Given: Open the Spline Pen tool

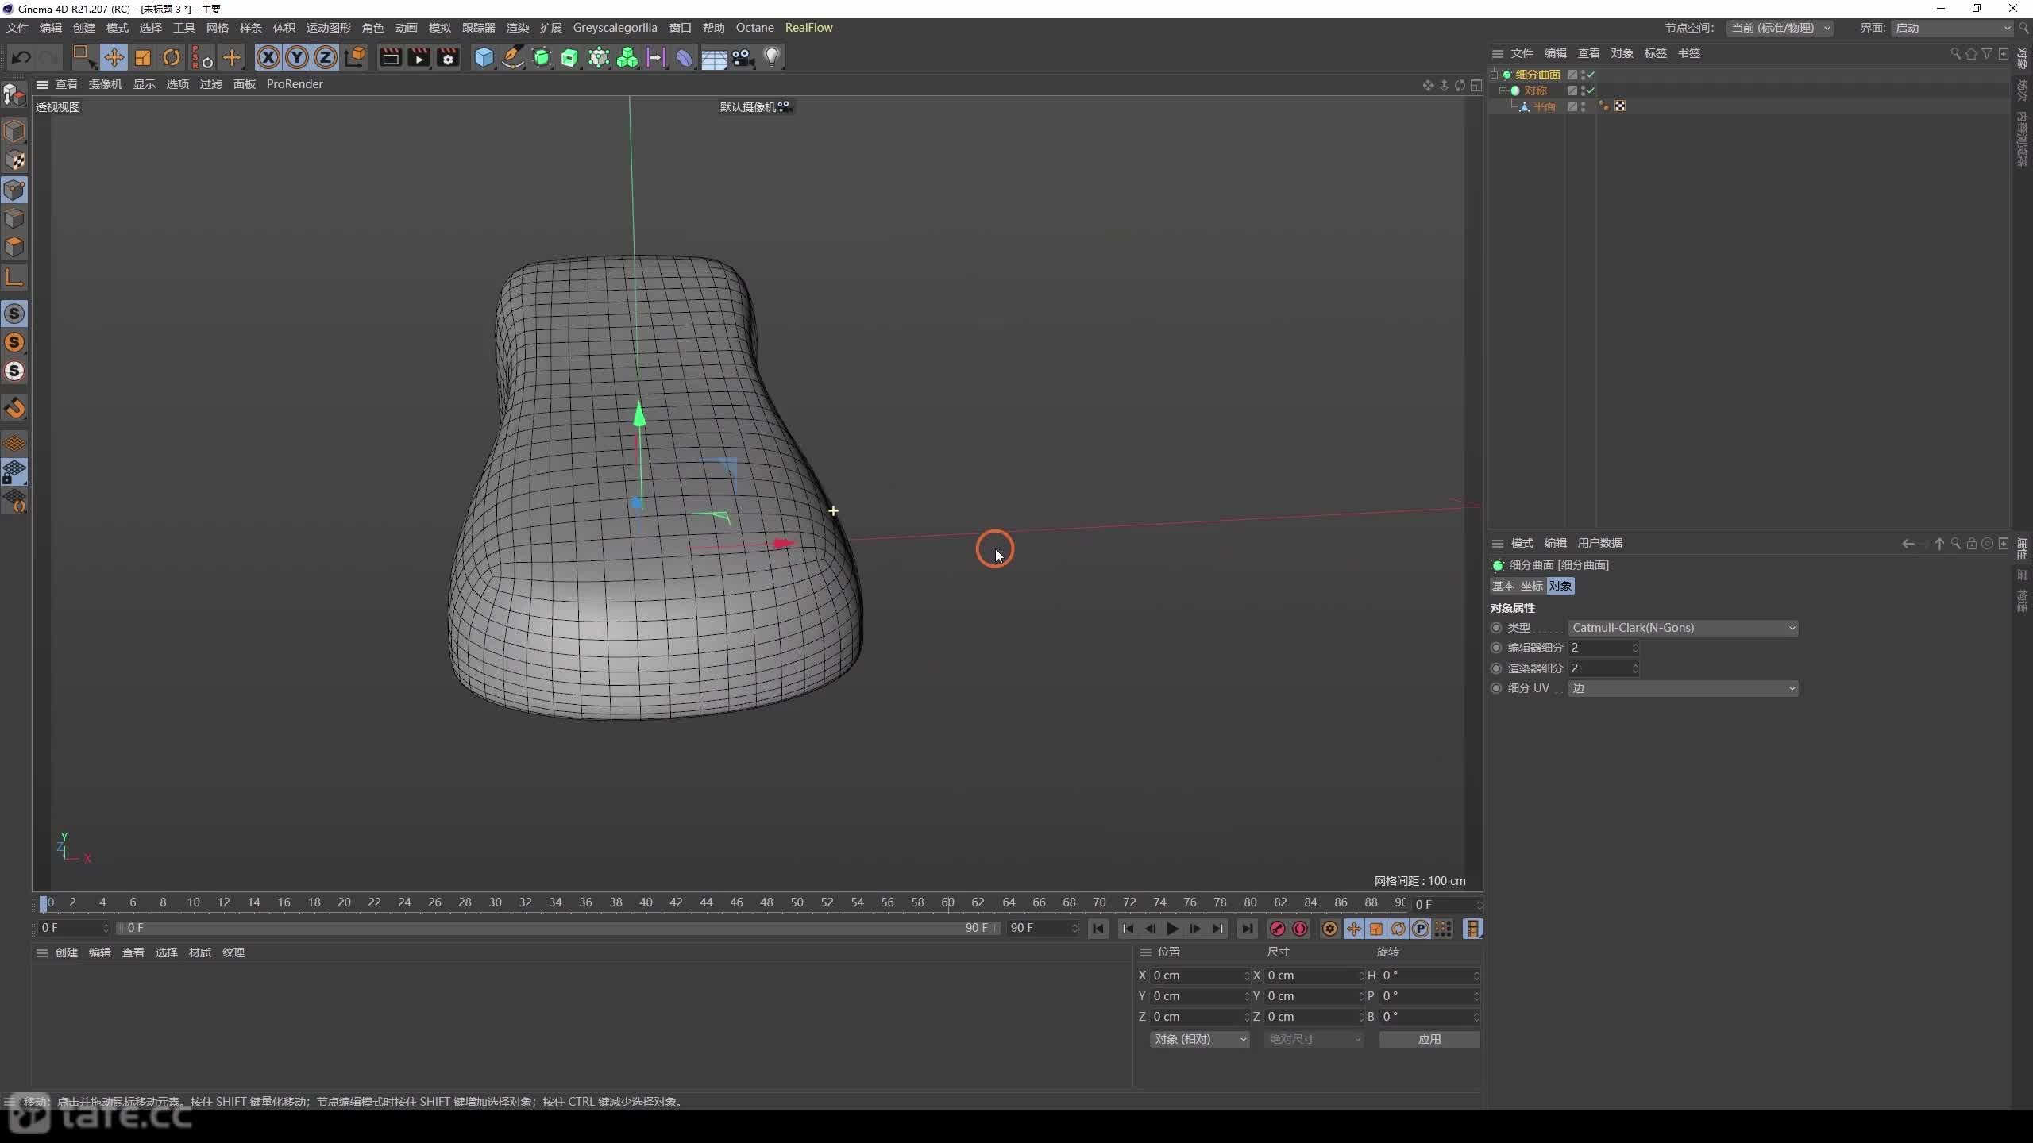Looking at the screenshot, I should (513, 57).
